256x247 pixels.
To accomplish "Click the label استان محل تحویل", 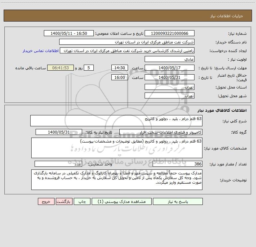I will click(231, 87).
